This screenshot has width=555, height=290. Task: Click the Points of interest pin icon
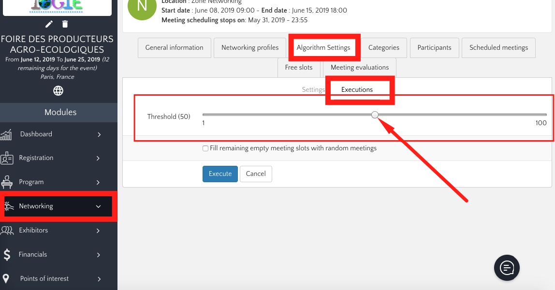[x=6, y=278]
